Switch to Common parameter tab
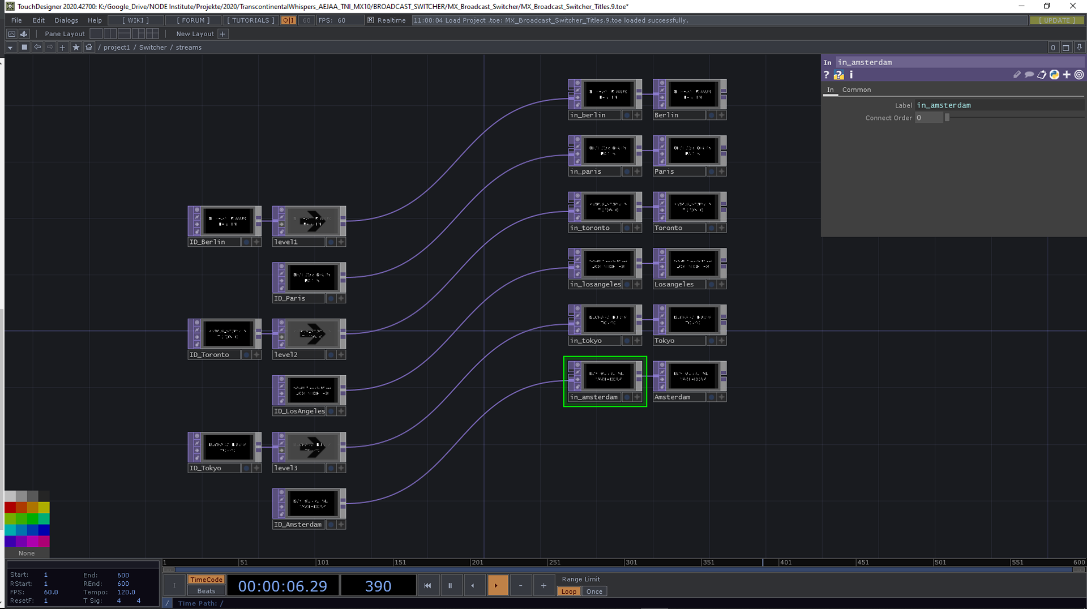 point(856,90)
